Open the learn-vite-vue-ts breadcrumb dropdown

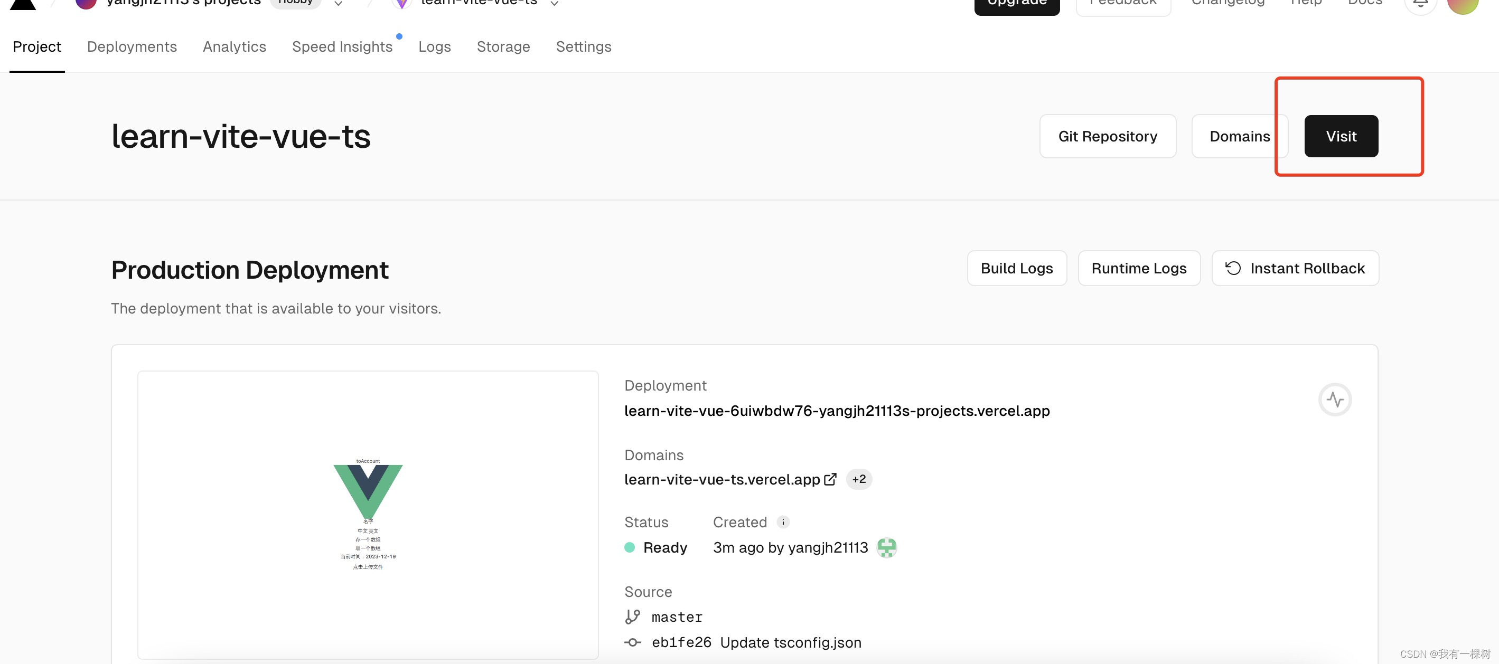point(554,3)
